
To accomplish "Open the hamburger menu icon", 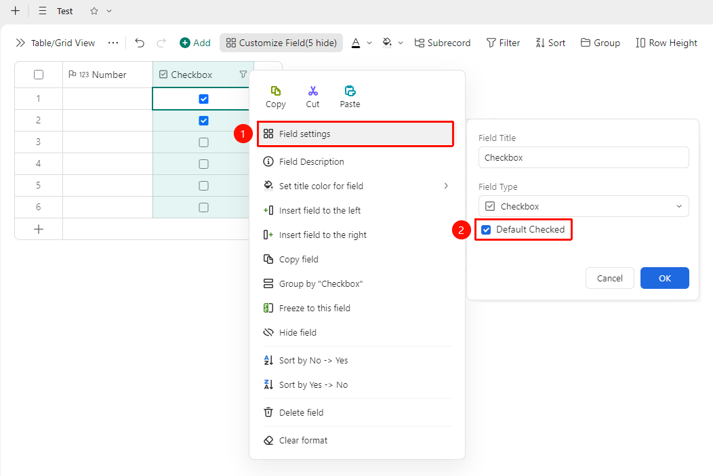I will pos(43,11).
